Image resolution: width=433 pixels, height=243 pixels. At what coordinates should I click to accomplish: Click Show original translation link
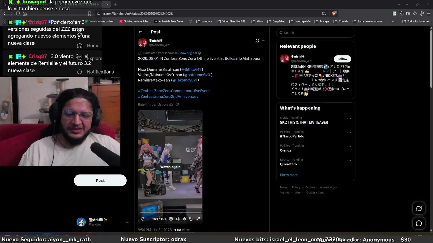187,53
